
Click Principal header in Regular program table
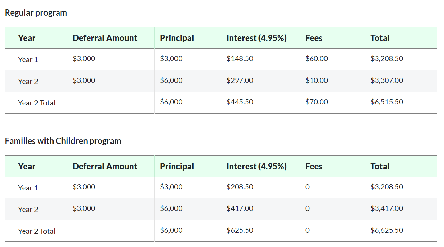(177, 38)
